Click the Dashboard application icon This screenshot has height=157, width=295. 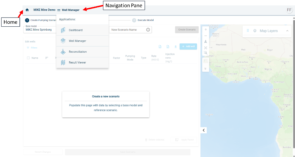[x=63, y=30]
